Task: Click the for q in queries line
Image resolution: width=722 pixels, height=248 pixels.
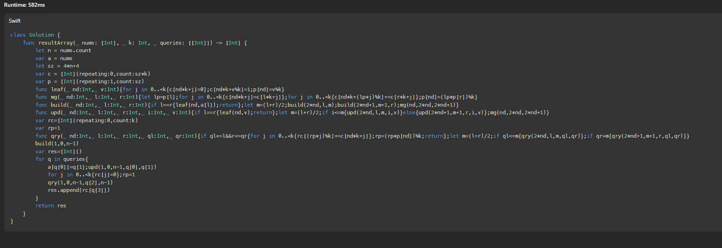Action: point(62,159)
